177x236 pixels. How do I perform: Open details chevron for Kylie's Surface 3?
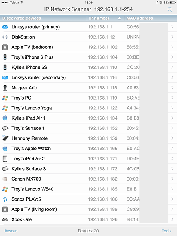[173, 169]
